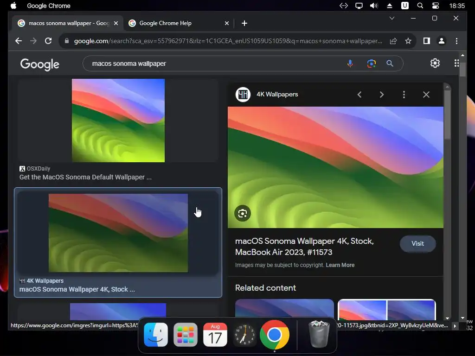The image size is (475, 356).
Task: Search by image with Google Lens
Action: click(372, 64)
